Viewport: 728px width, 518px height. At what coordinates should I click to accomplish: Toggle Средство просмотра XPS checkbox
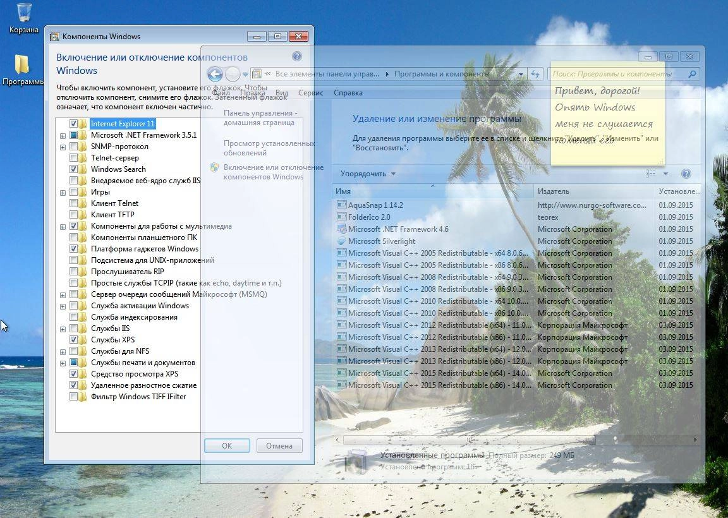point(73,373)
